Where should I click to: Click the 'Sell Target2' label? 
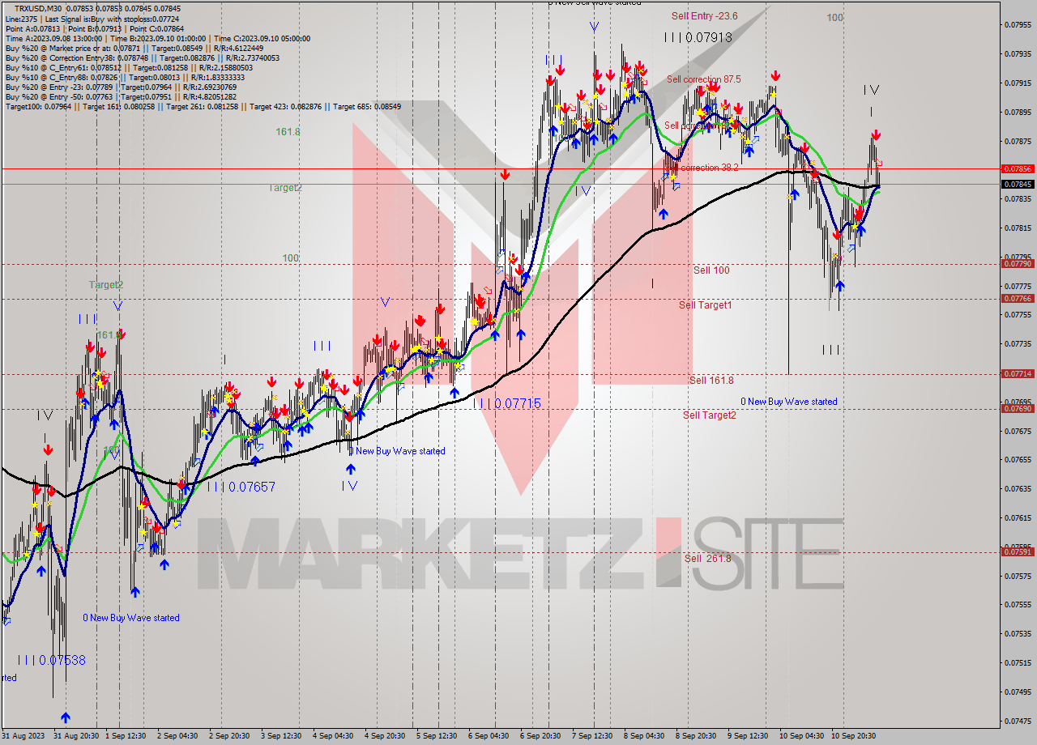click(x=710, y=415)
